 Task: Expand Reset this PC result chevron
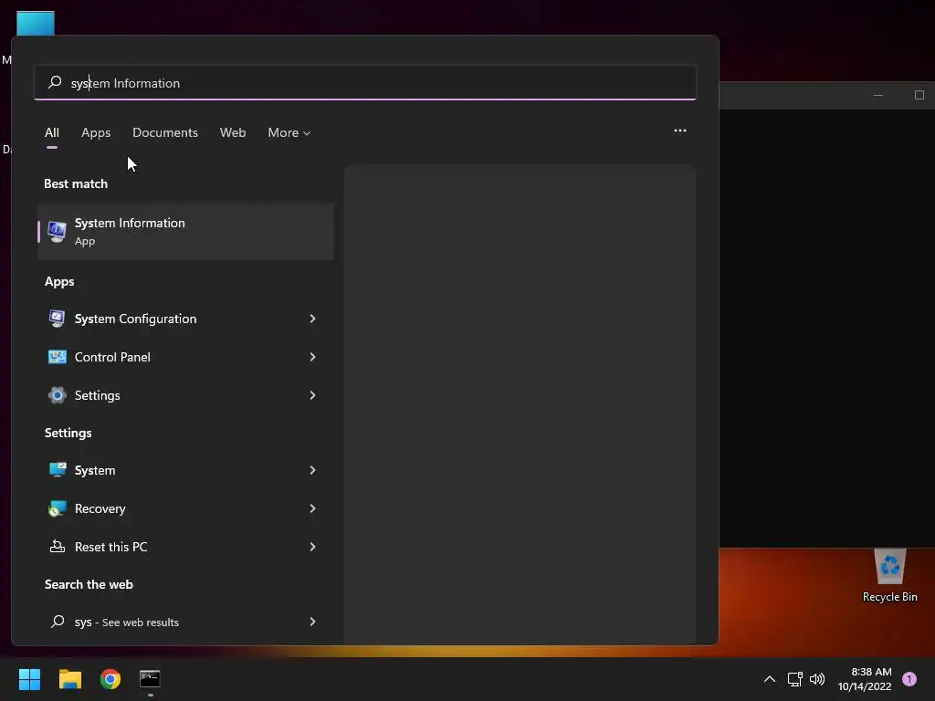click(312, 547)
